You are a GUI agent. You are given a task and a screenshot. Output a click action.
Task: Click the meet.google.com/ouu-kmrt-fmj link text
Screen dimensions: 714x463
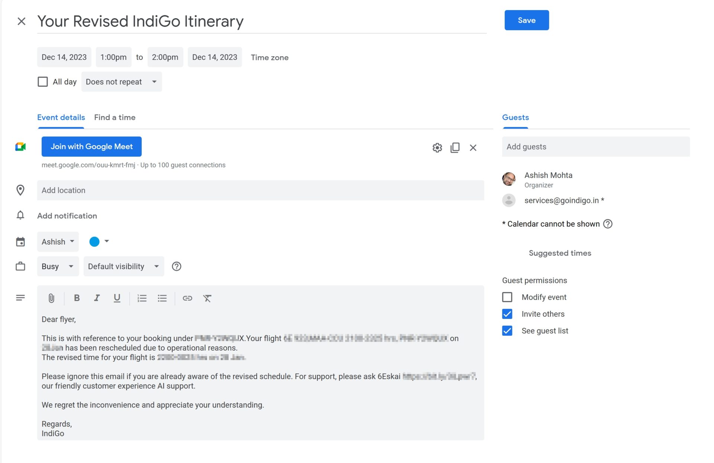[88, 165]
